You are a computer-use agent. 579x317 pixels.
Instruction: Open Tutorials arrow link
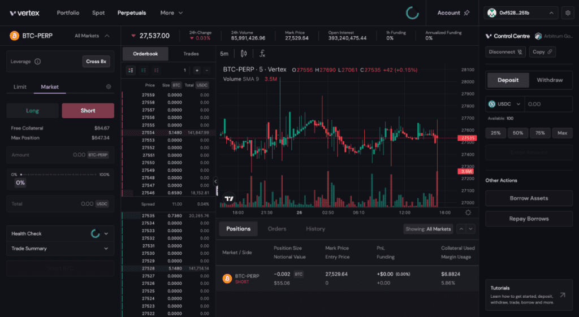tap(563, 295)
